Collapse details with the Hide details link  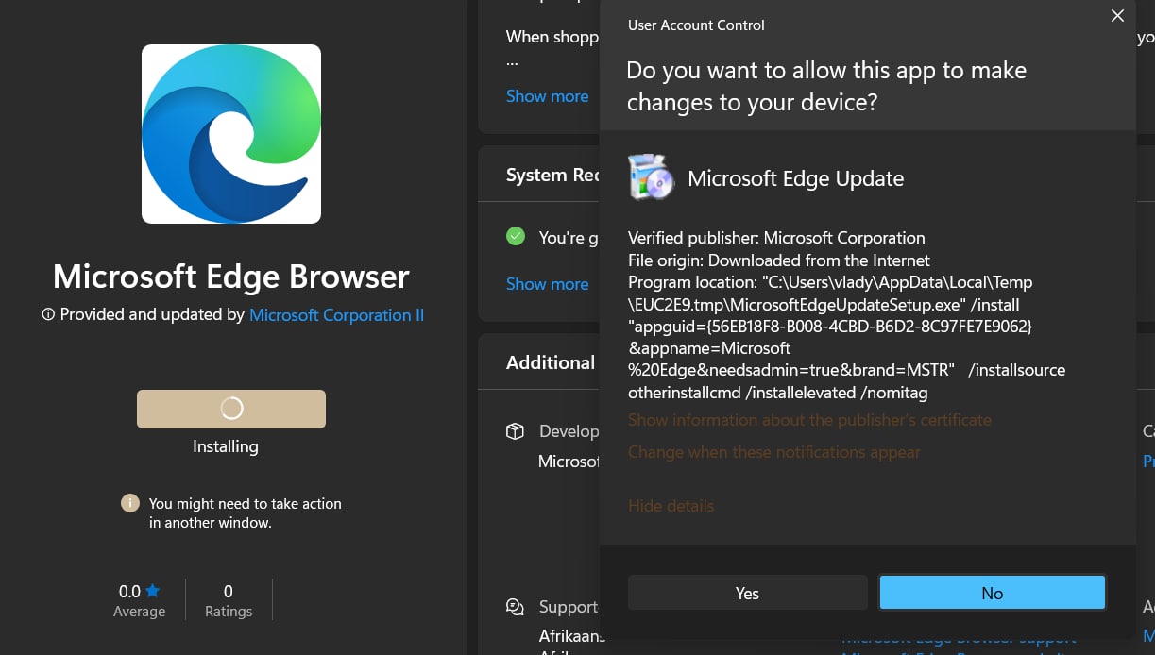coord(671,506)
